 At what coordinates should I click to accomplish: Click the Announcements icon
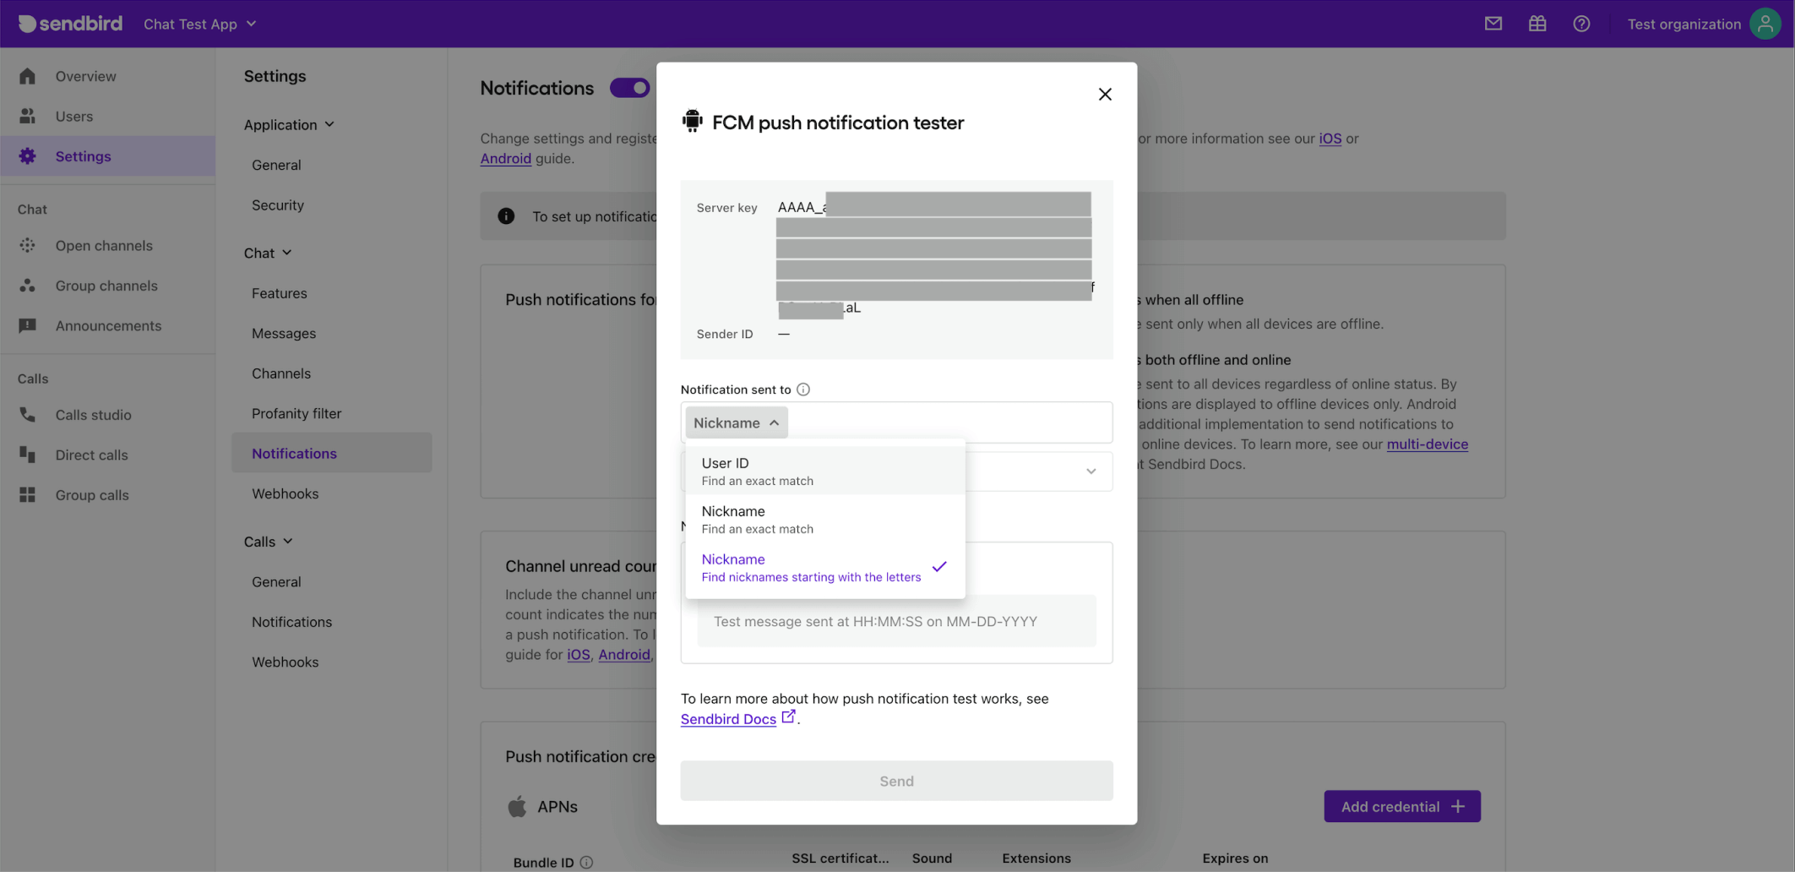[x=28, y=325]
